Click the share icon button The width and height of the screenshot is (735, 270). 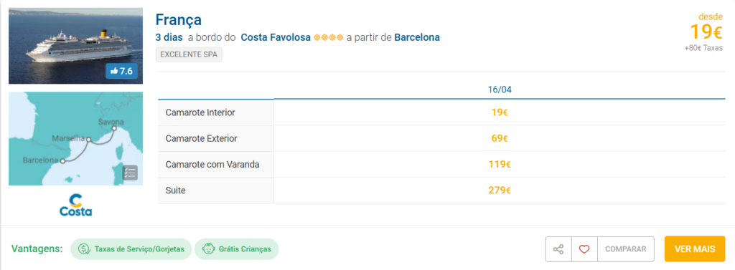[x=558, y=249]
